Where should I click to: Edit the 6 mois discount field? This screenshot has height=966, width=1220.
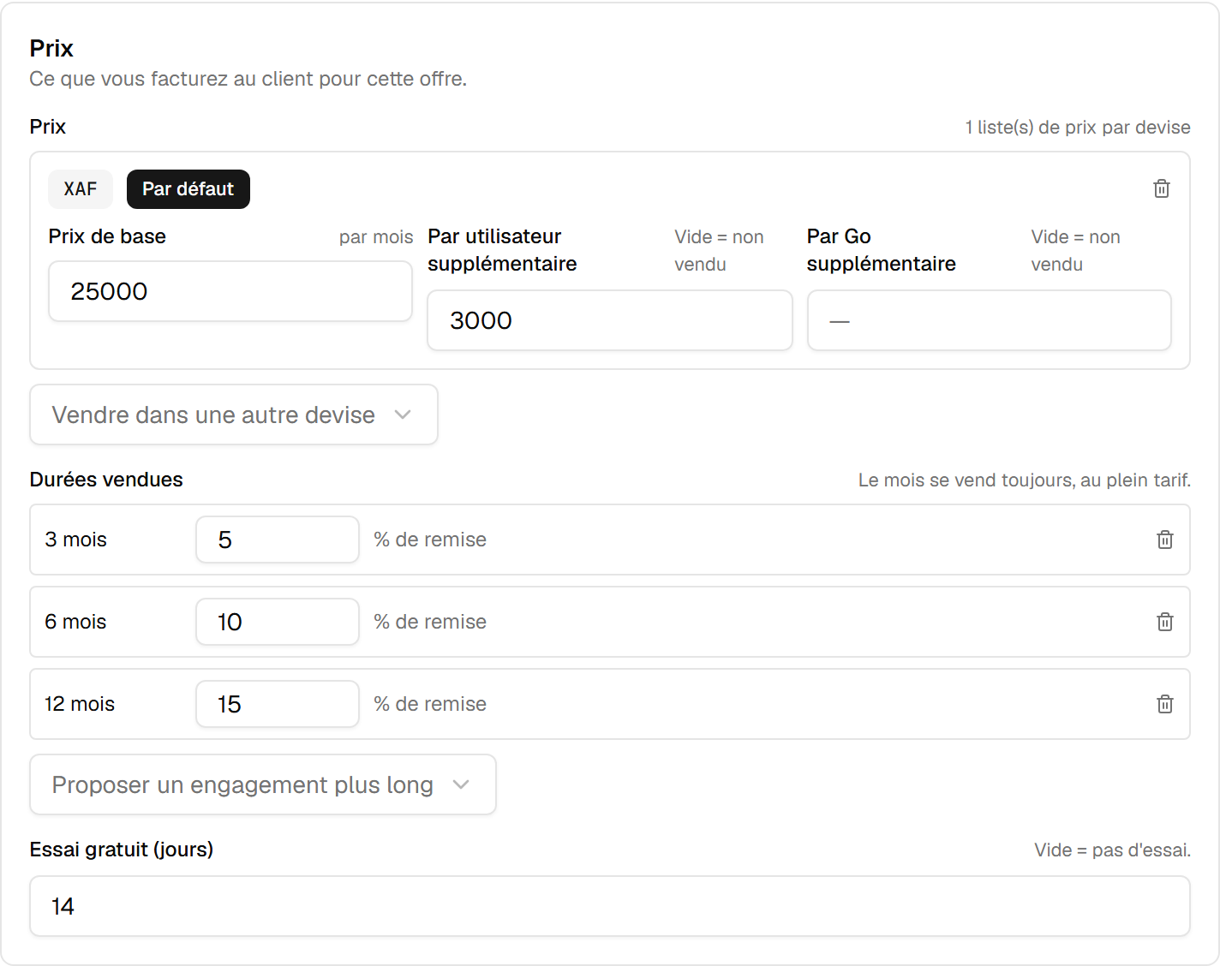coord(278,622)
